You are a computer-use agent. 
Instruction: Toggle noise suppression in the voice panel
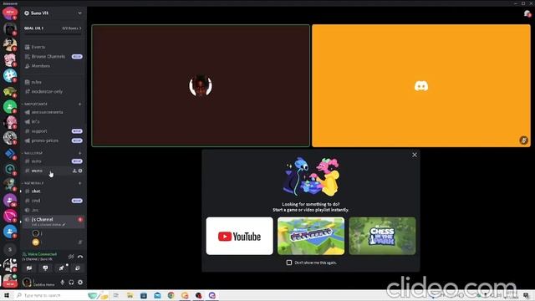coord(71,257)
